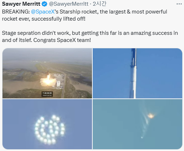Click the center of the engine light ring
The width and height of the screenshot is (184, 151).
click(x=50, y=130)
